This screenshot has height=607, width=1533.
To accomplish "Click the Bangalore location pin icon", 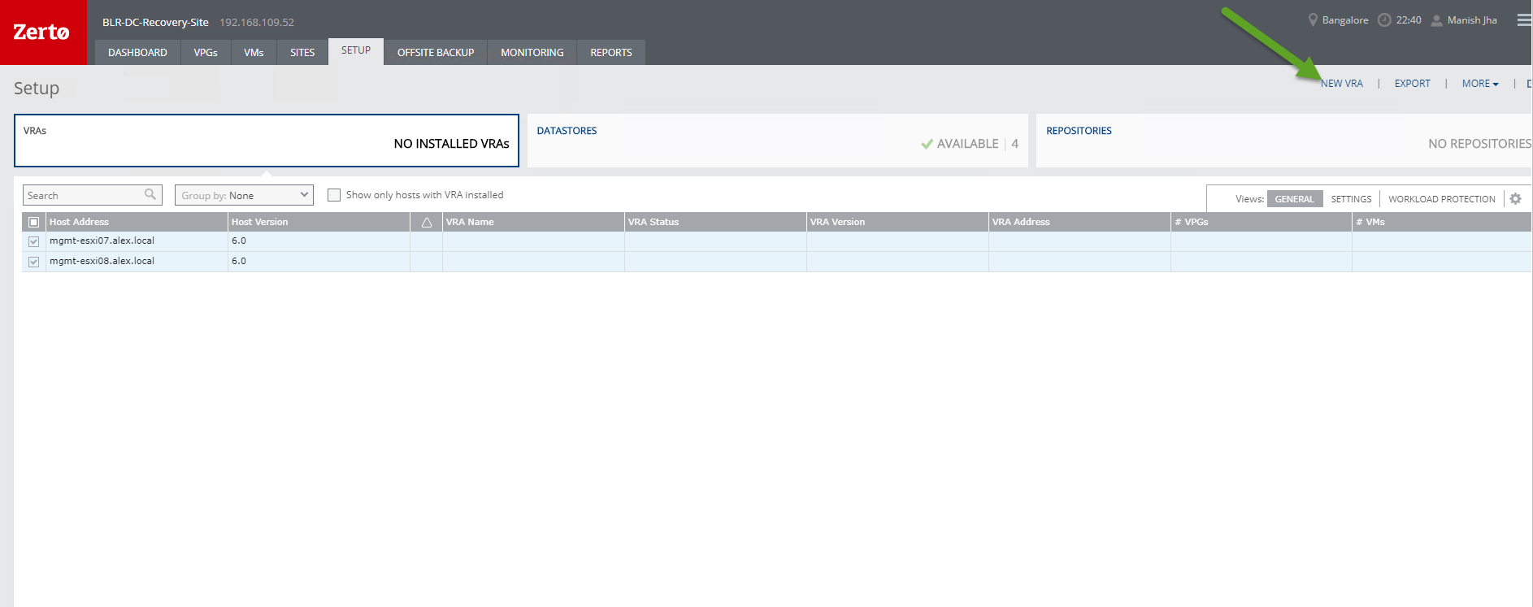I will click(1312, 20).
